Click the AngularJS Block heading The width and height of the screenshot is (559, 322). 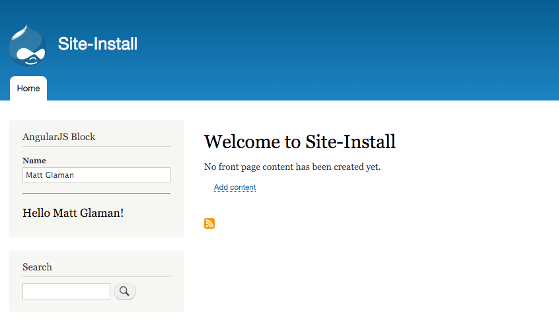click(x=59, y=137)
